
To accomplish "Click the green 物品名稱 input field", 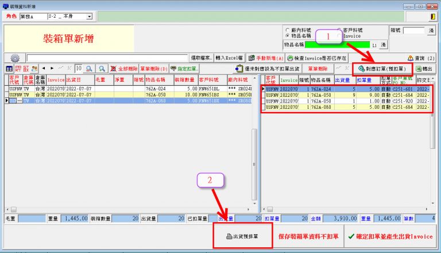I will (x=338, y=45).
